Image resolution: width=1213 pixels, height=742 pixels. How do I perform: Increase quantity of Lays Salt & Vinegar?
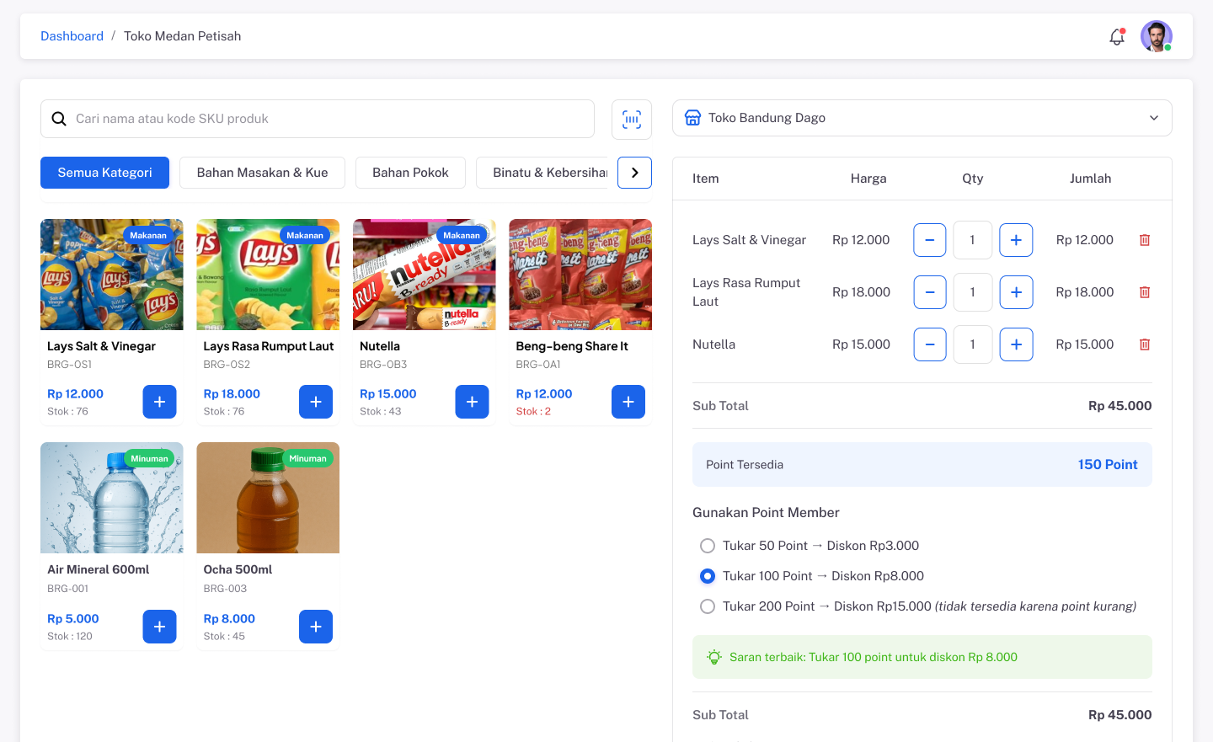[x=1016, y=240]
